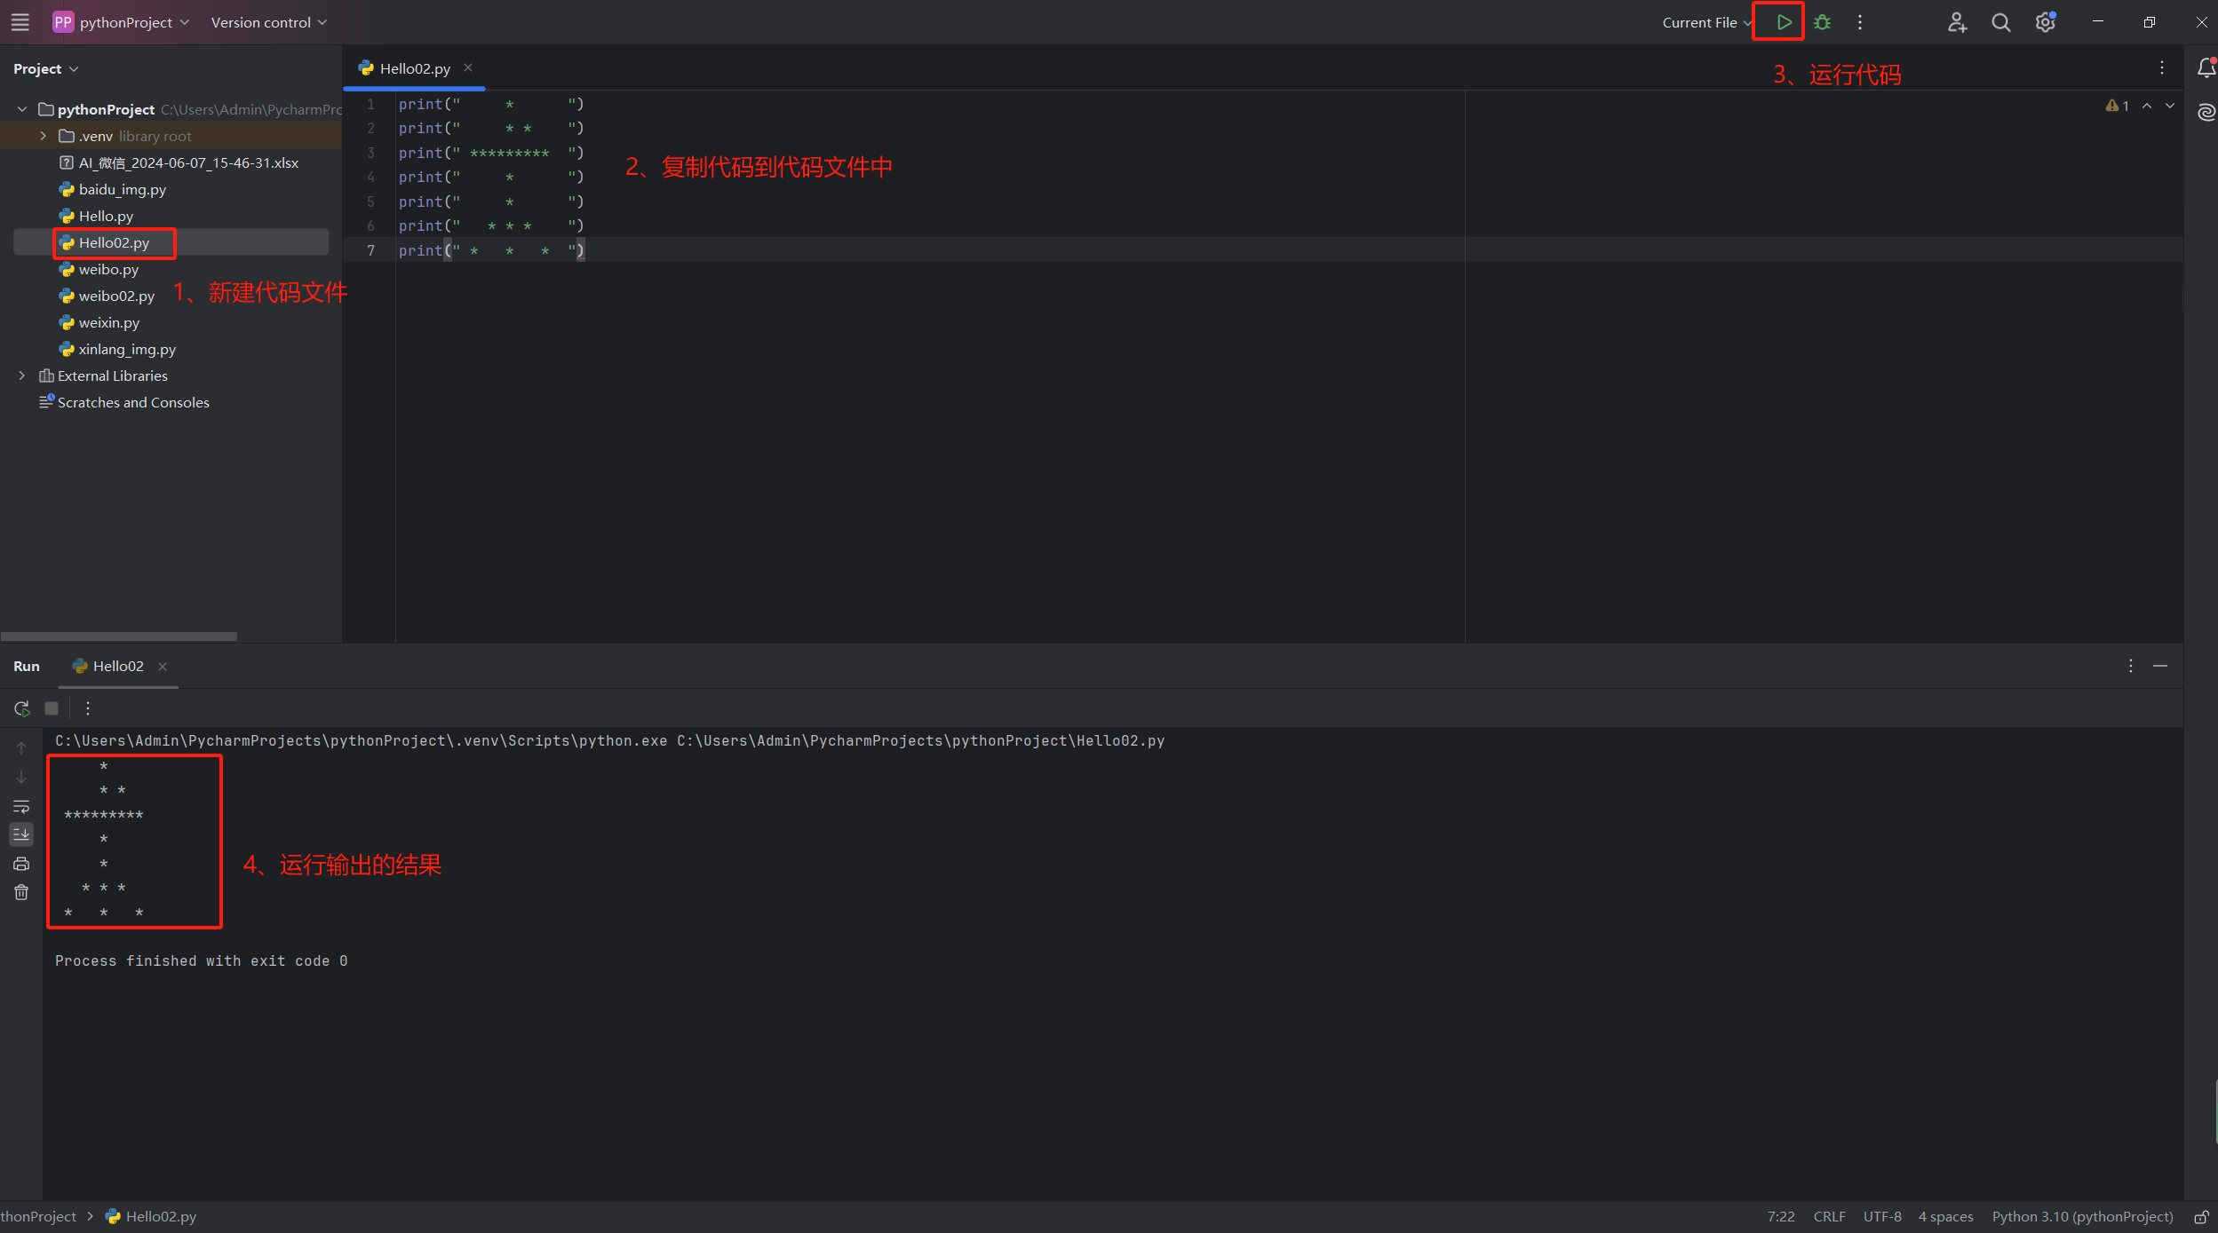Click on Hello02.py in project tree

click(x=113, y=243)
